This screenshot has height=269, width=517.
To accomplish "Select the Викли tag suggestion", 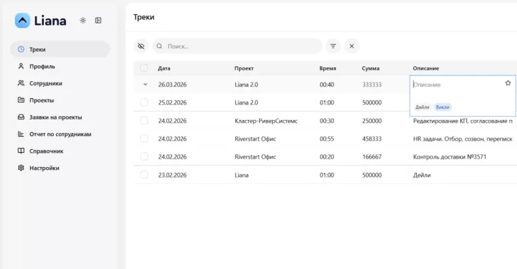I will tap(443, 107).
